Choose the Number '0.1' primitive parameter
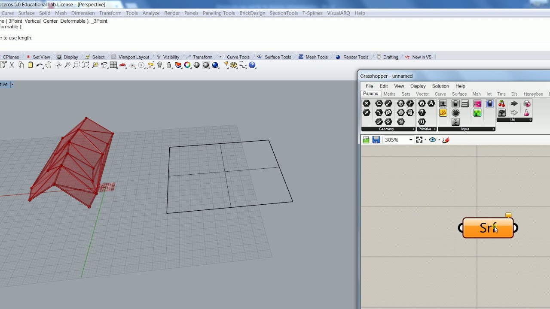The height and width of the screenshot is (309, 550). point(422,122)
